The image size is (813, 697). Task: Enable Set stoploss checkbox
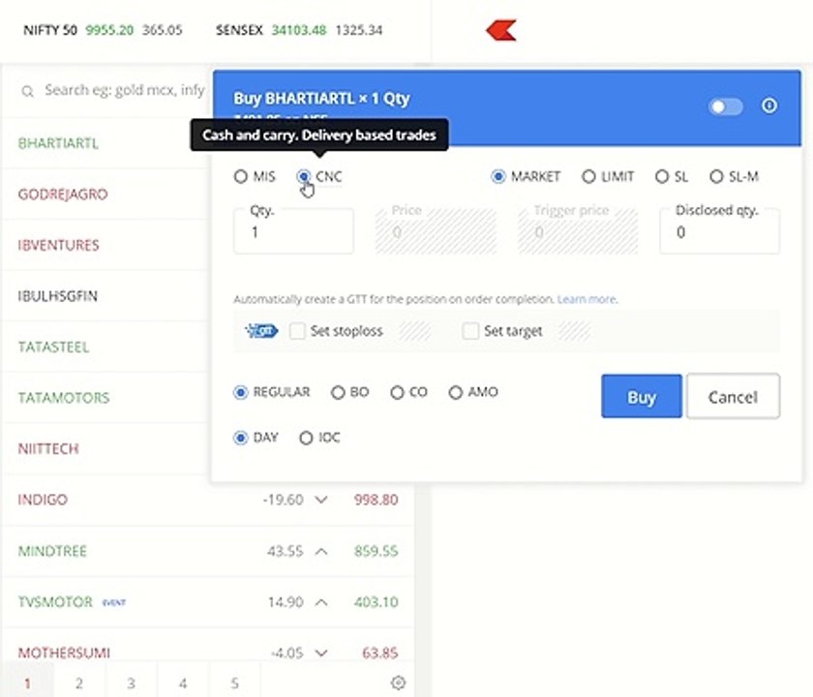tap(297, 331)
